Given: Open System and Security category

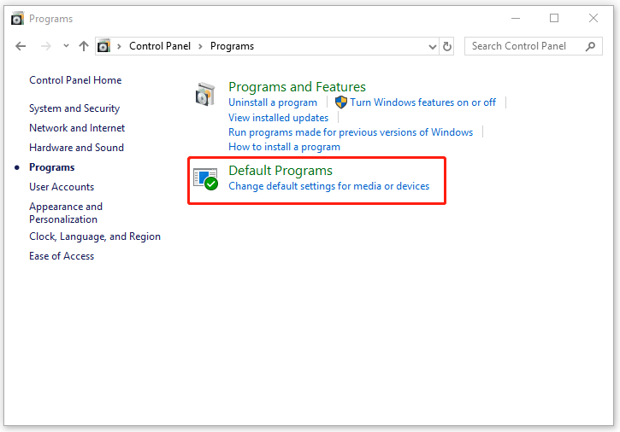Looking at the screenshot, I should pos(74,108).
